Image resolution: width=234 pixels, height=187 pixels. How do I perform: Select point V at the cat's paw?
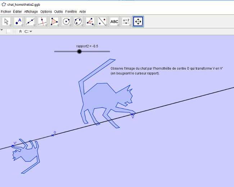tap(132, 114)
